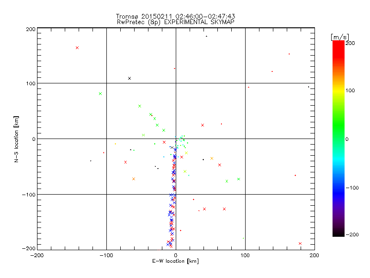This screenshot has height=278, width=370.
Task: Click x-axis tick label '100' below plot
Action: pyautogui.click(x=245, y=255)
